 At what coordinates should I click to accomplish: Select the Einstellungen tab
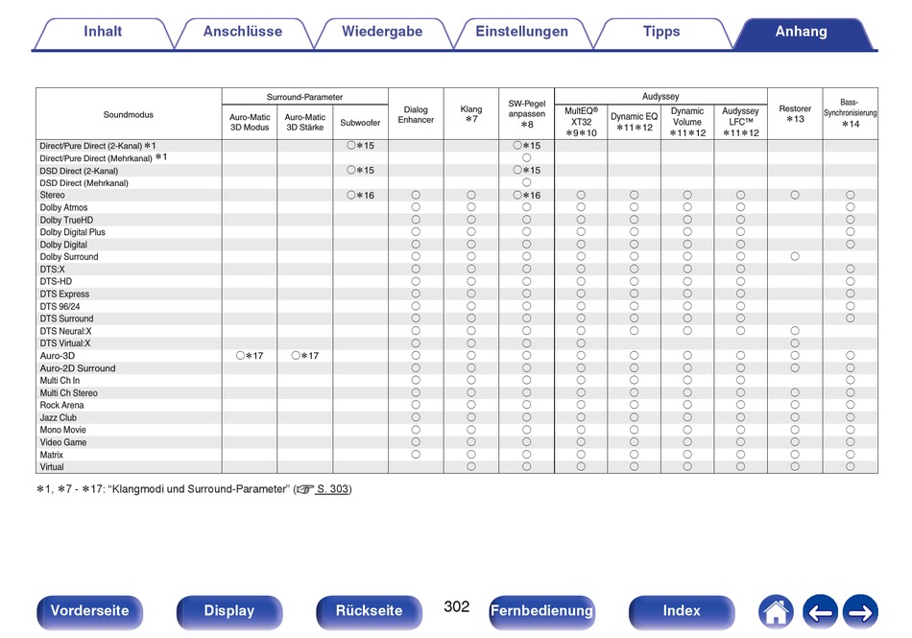click(521, 32)
